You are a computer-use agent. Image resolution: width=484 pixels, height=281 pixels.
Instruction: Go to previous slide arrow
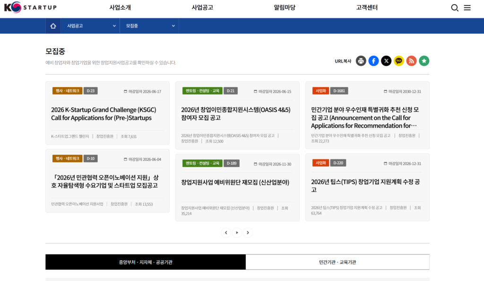coord(226,233)
